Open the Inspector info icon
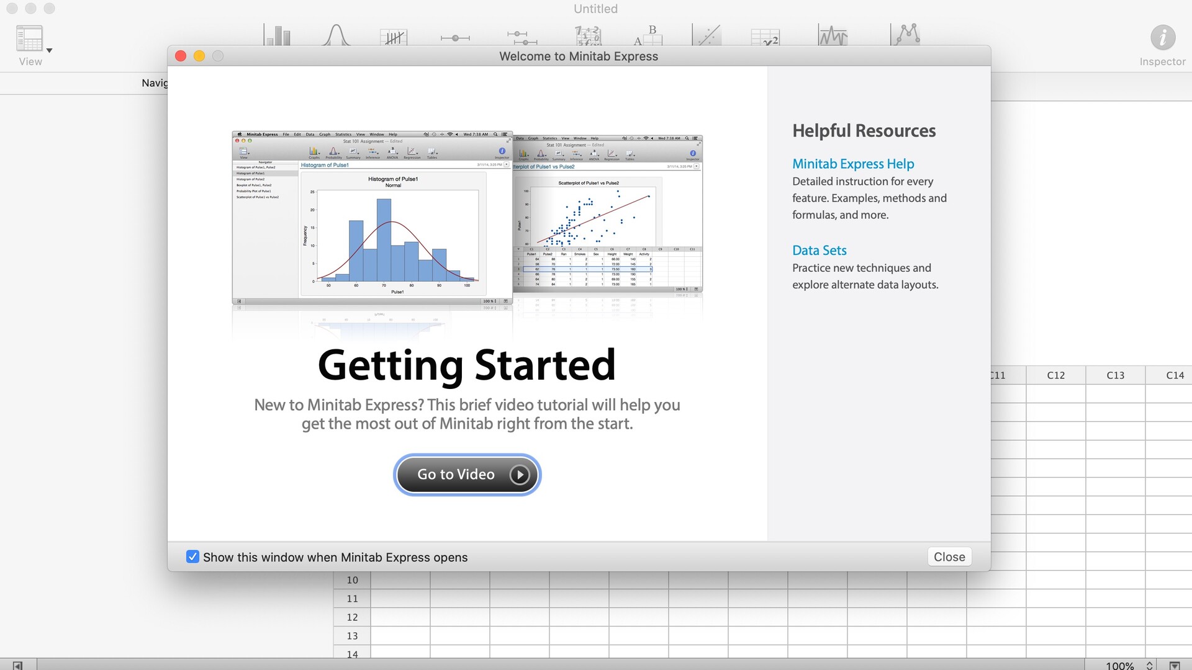 (1162, 38)
